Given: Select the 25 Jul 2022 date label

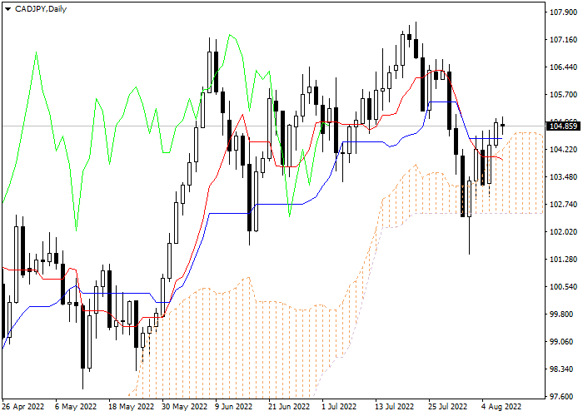Looking at the screenshot, I should coord(448,407).
